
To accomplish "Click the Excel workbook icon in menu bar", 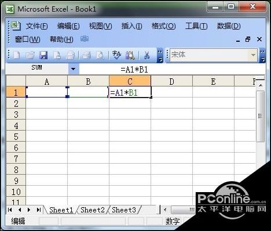I will point(16,26).
